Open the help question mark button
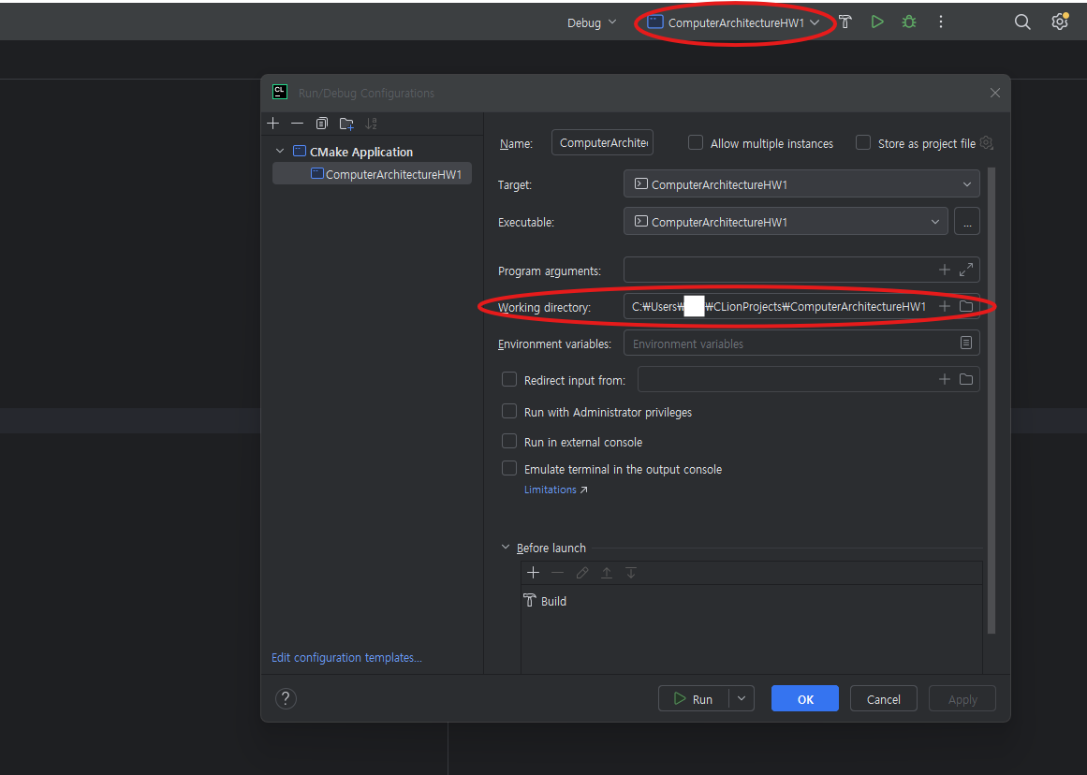 286,698
